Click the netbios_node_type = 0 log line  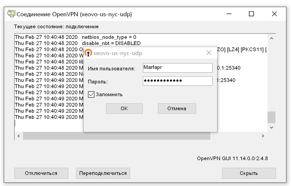pyautogui.click(x=75, y=37)
